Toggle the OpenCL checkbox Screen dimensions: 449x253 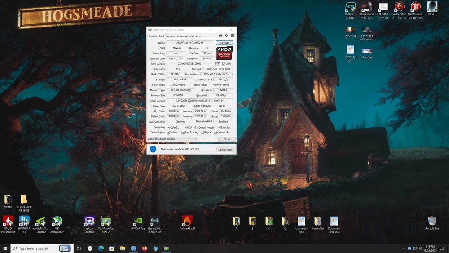[x=168, y=127]
